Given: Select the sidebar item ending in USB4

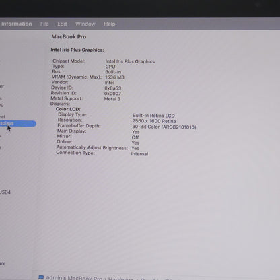Looking at the screenshot, I should pos(5,193).
